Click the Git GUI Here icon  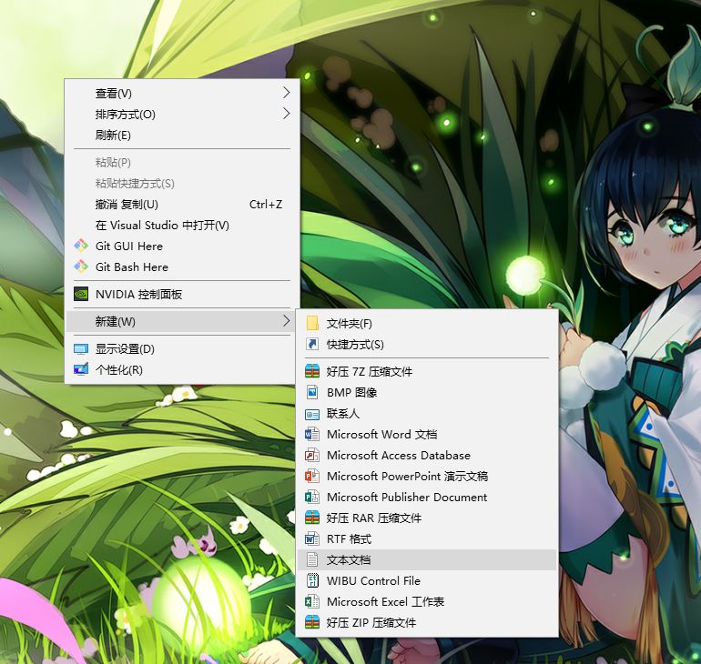click(x=81, y=246)
